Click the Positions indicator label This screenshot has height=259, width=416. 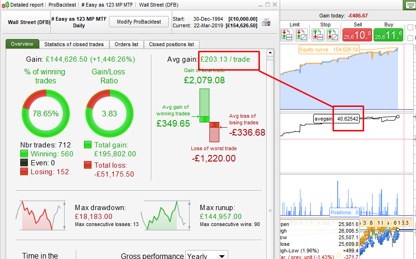click(344, 212)
